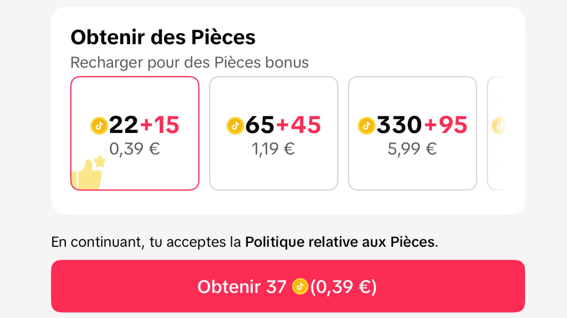567x318 pixels.
Task: Click the coin icon beside 330
Action: [366, 126]
